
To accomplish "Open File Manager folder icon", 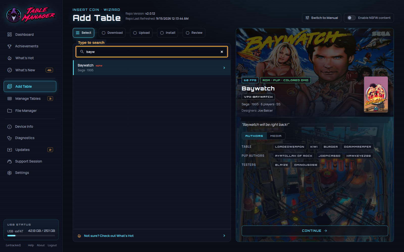I will (10, 111).
